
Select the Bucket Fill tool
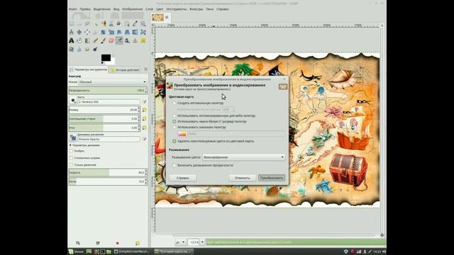click(x=79, y=40)
